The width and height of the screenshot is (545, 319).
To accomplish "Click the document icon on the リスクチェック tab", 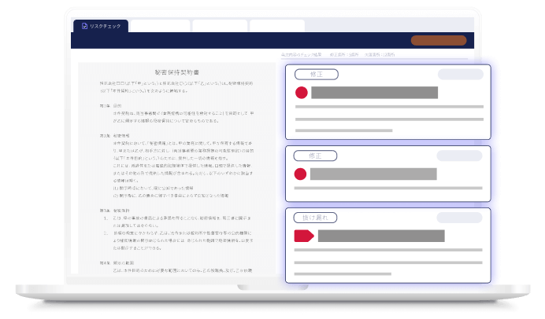I will coord(85,26).
